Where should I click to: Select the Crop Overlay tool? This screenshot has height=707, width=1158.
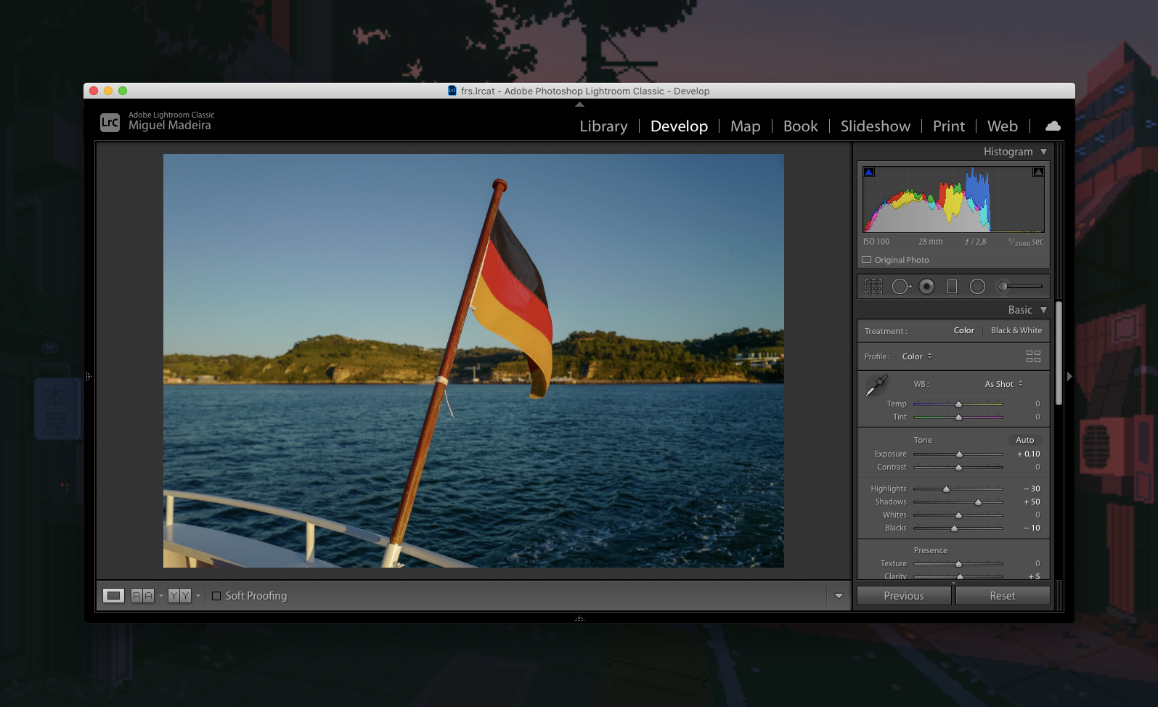pyautogui.click(x=873, y=287)
